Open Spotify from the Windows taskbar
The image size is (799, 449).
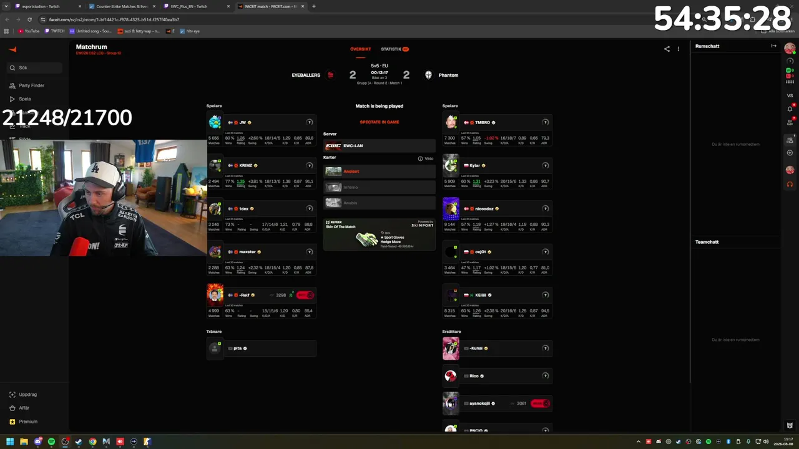(51, 442)
